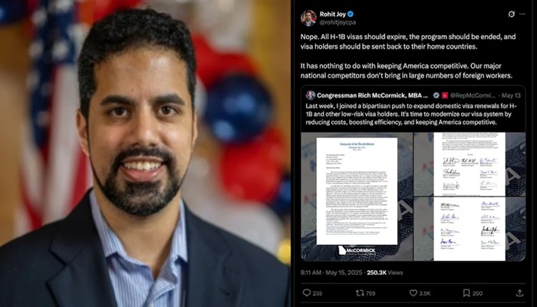This screenshot has width=537, height=307.
Task: Repost the tweet via retweet icon
Action: [x=360, y=293]
